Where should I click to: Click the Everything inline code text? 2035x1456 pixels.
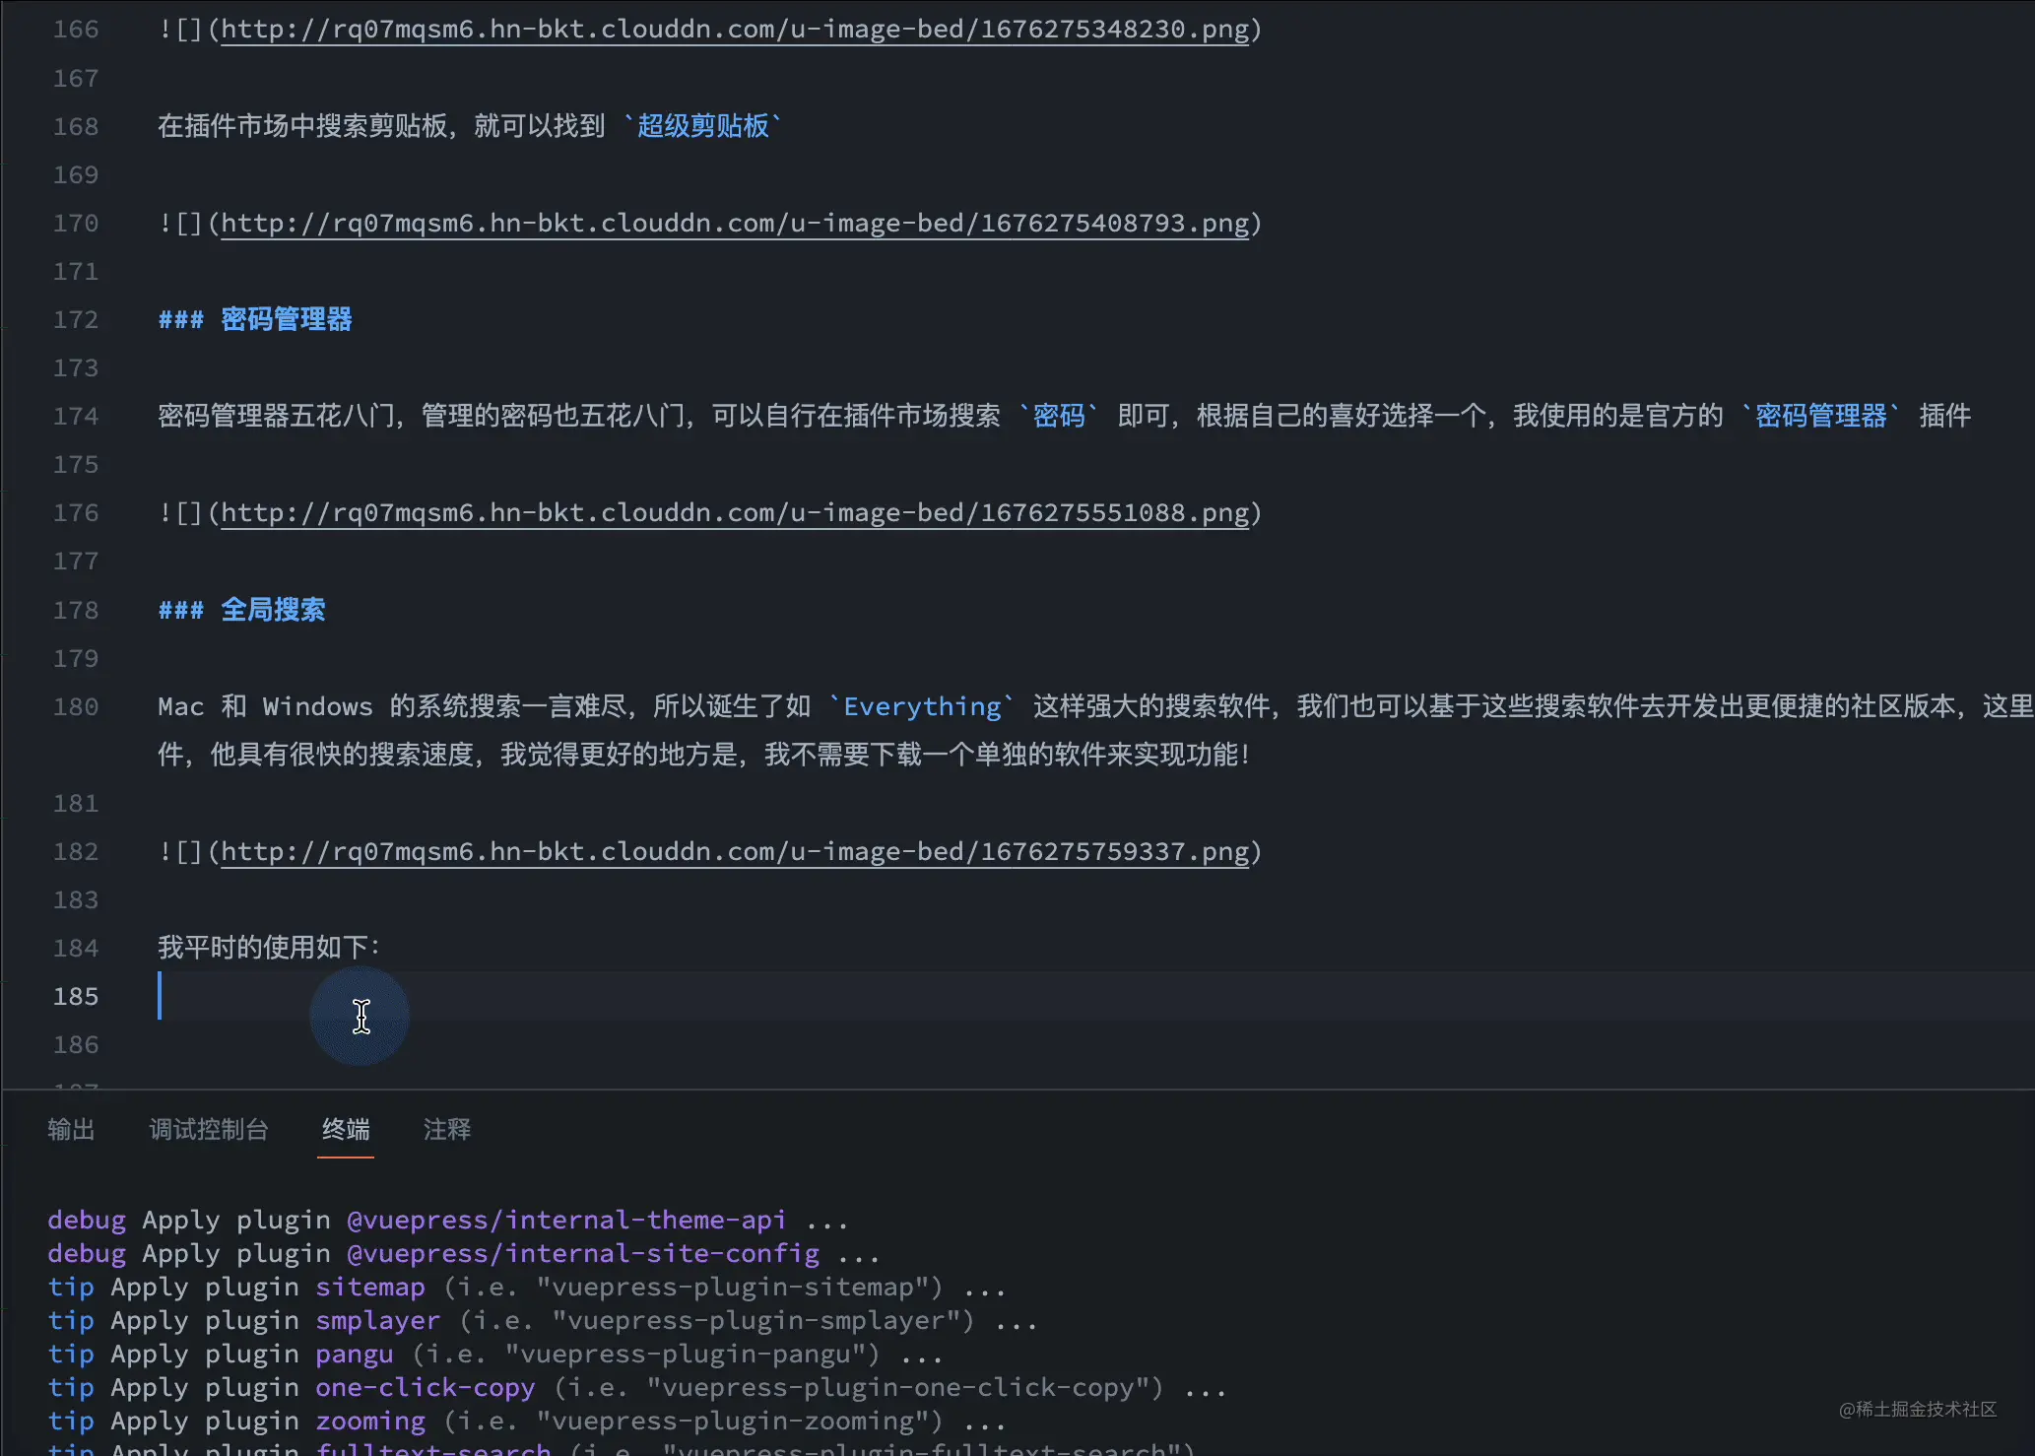922,707
